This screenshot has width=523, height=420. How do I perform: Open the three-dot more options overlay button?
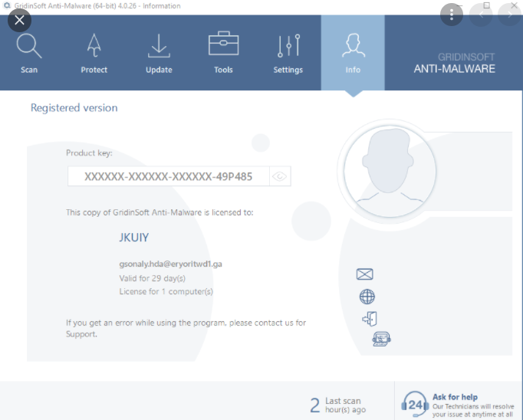tap(452, 15)
